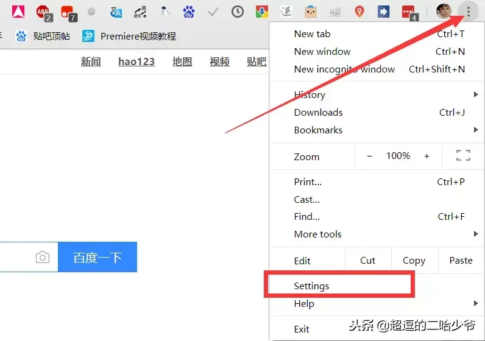Open the 贴吧顶帖 bookmark
The width and height of the screenshot is (485, 341).
tap(43, 36)
